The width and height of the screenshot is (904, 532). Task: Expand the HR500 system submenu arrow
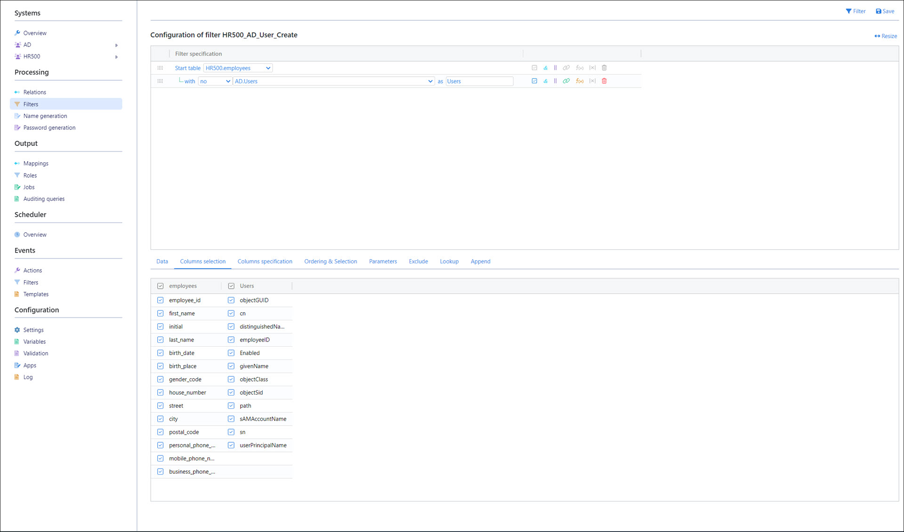[116, 57]
